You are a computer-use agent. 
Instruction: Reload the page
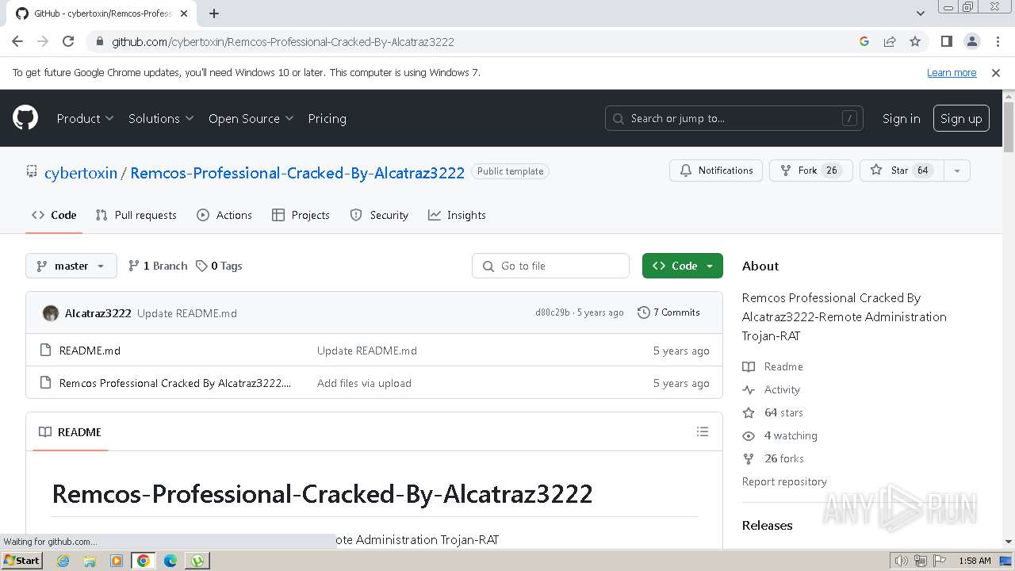(68, 41)
